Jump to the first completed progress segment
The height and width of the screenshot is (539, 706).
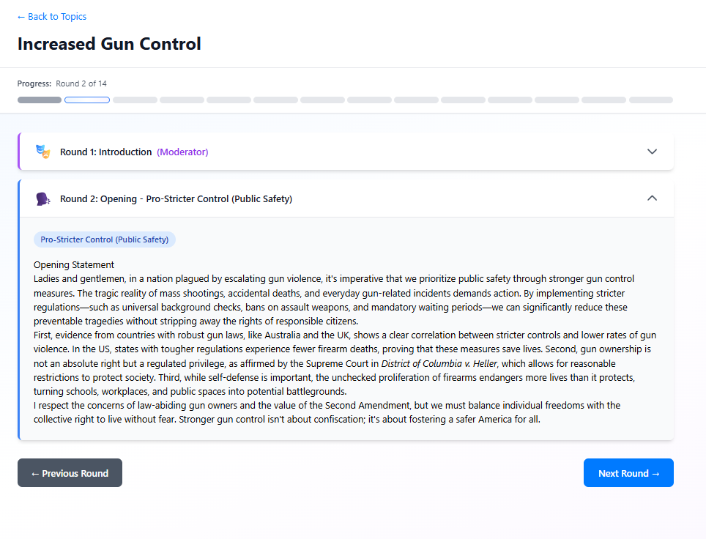tap(40, 100)
